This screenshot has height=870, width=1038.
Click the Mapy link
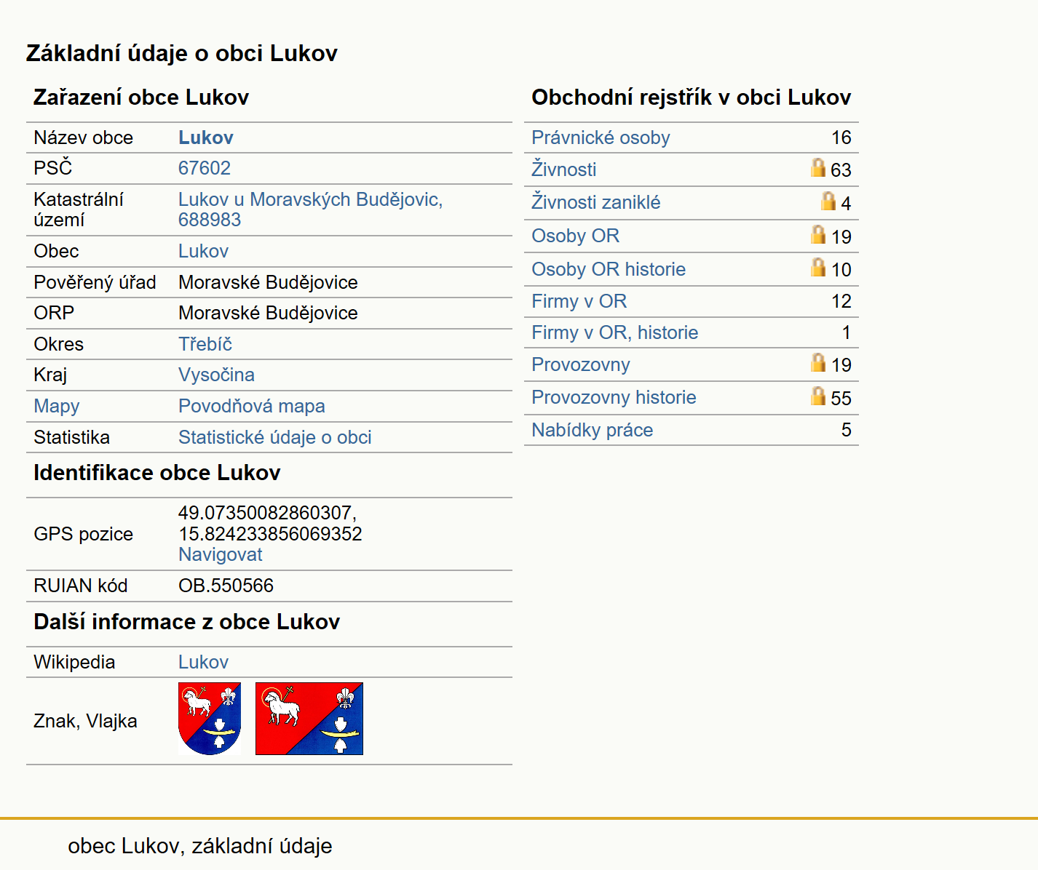[57, 406]
